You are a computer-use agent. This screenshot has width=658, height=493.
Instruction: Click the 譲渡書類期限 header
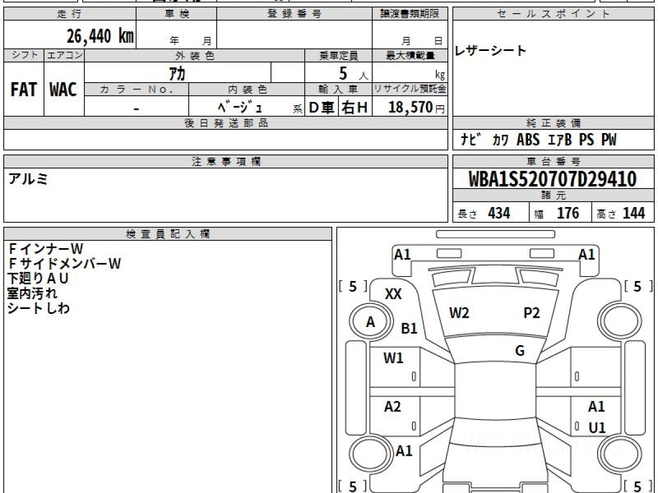[410, 15]
